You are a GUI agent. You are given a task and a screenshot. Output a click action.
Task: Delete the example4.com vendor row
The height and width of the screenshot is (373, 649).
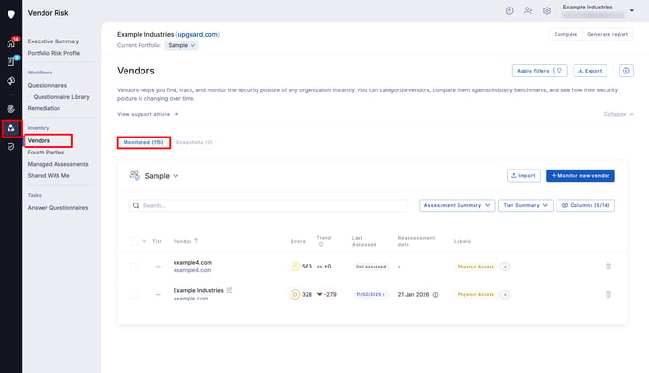(608, 267)
